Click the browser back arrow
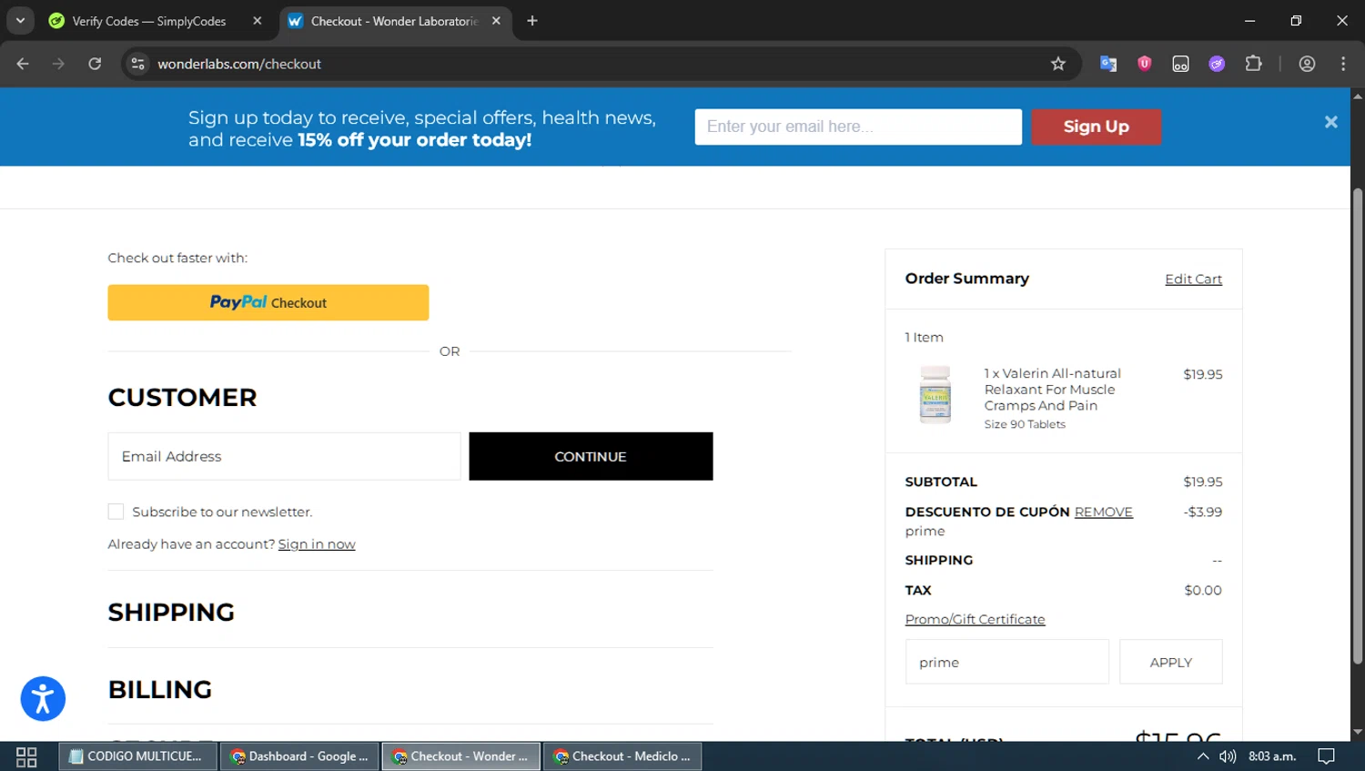This screenshot has width=1365, height=771. pyautogui.click(x=23, y=64)
